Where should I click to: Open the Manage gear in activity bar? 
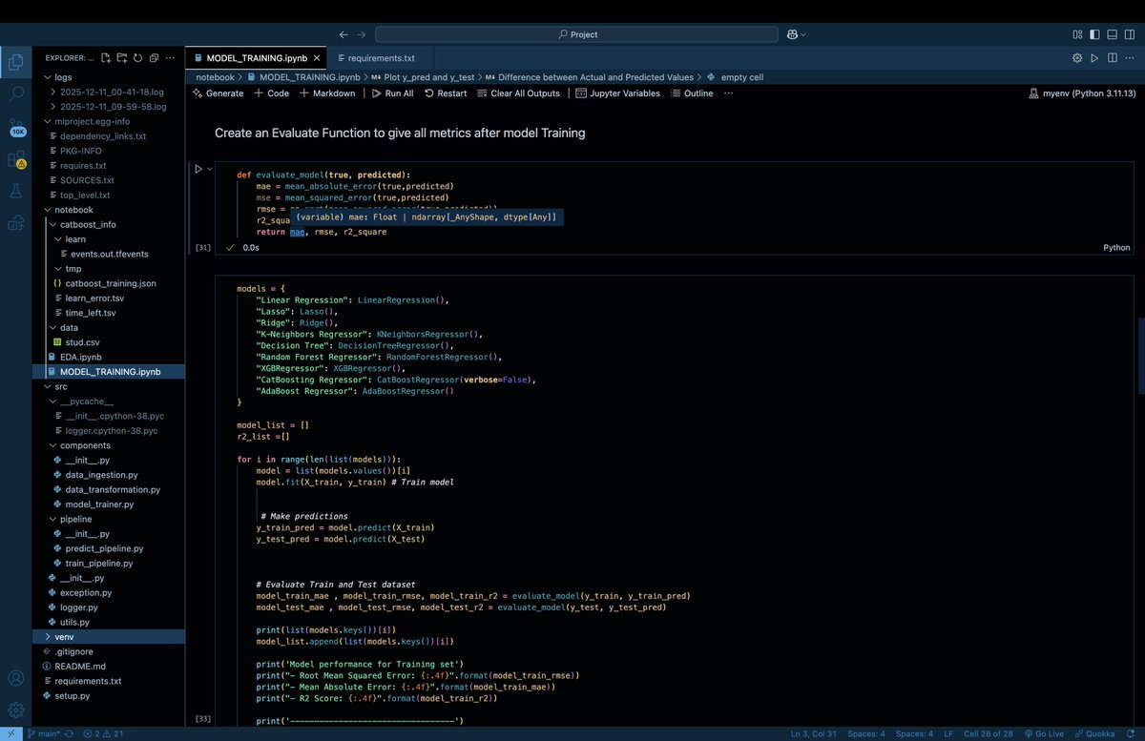(15, 710)
